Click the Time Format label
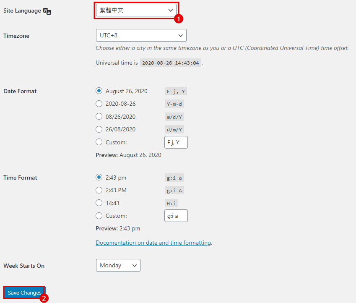 [20, 178]
